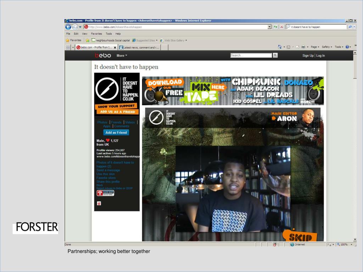This screenshot has width=363, height=272.
Task: Switch to Latest news, comment tab
Action: point(139,47)
